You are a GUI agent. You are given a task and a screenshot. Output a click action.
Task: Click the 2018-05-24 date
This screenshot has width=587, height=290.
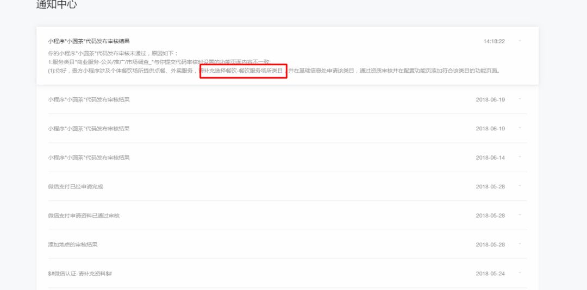pyautogui.click(x=490, y=274)
